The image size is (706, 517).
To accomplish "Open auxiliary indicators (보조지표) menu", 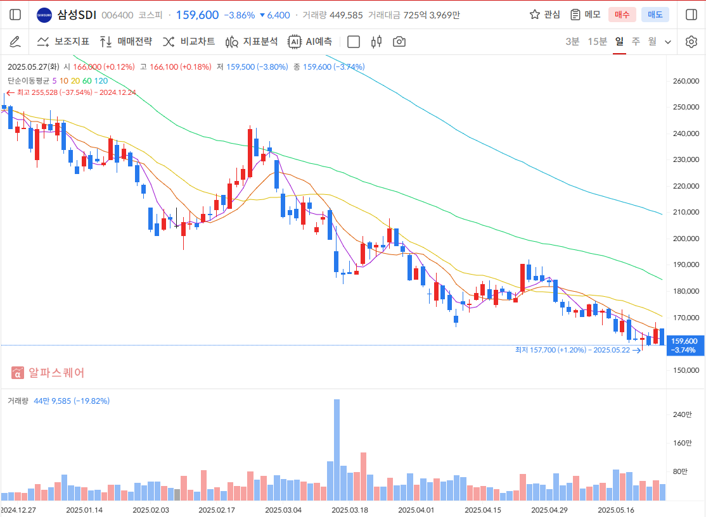I will [x=63, y=42].
